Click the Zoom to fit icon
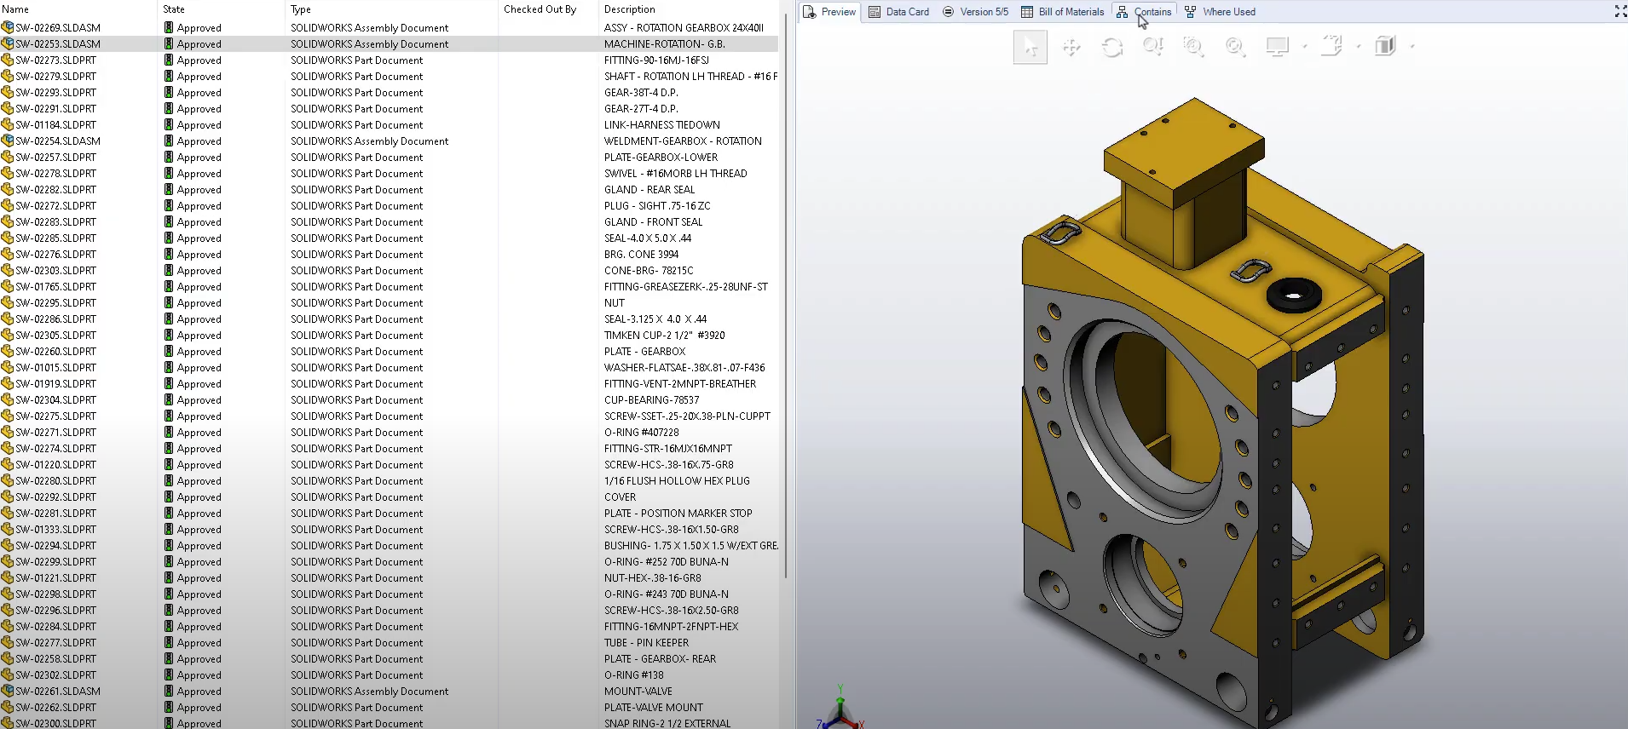This screenshot has width=1628, height=729. tap(1234, 47)
